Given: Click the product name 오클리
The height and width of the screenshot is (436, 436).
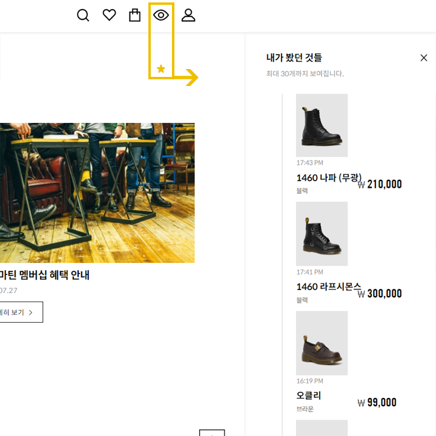Looking at the screenshot, I should (x=309, y=395).
